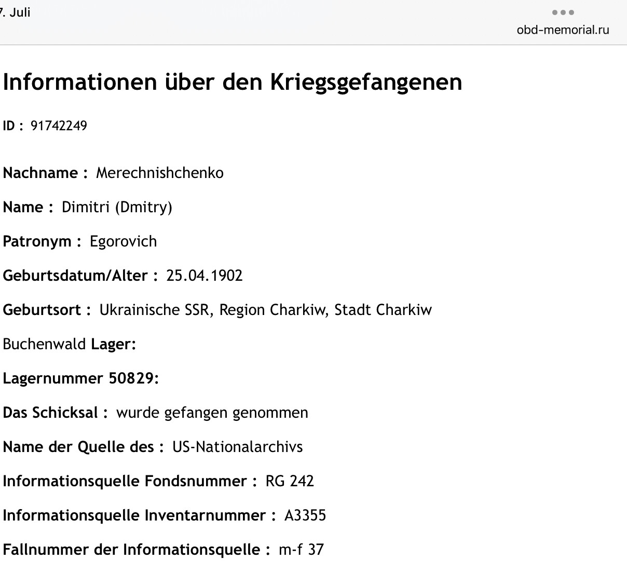Open the three-dot more options menu

563,12
